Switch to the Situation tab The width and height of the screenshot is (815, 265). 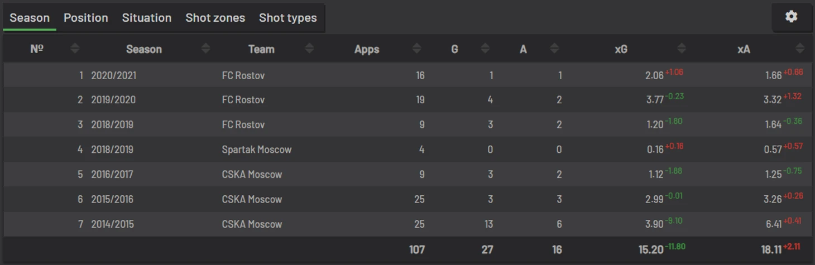147,18
